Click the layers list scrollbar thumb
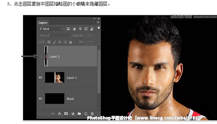The width and height of the screenshot is (217, 124). (99, 72)
